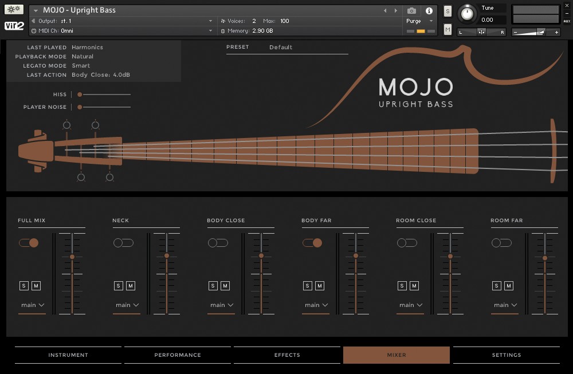
Task: Click the Hiss slider handle
Action: click(x=80, y=95)
